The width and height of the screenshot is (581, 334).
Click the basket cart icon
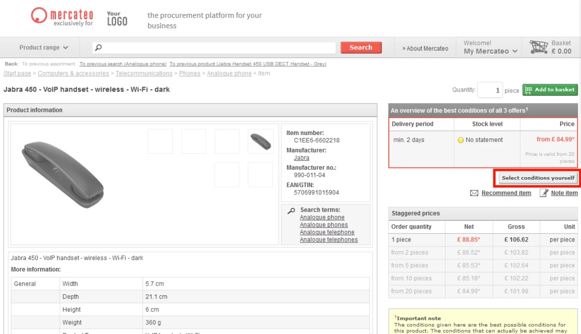pyautogui.click(x=538, y=47)
